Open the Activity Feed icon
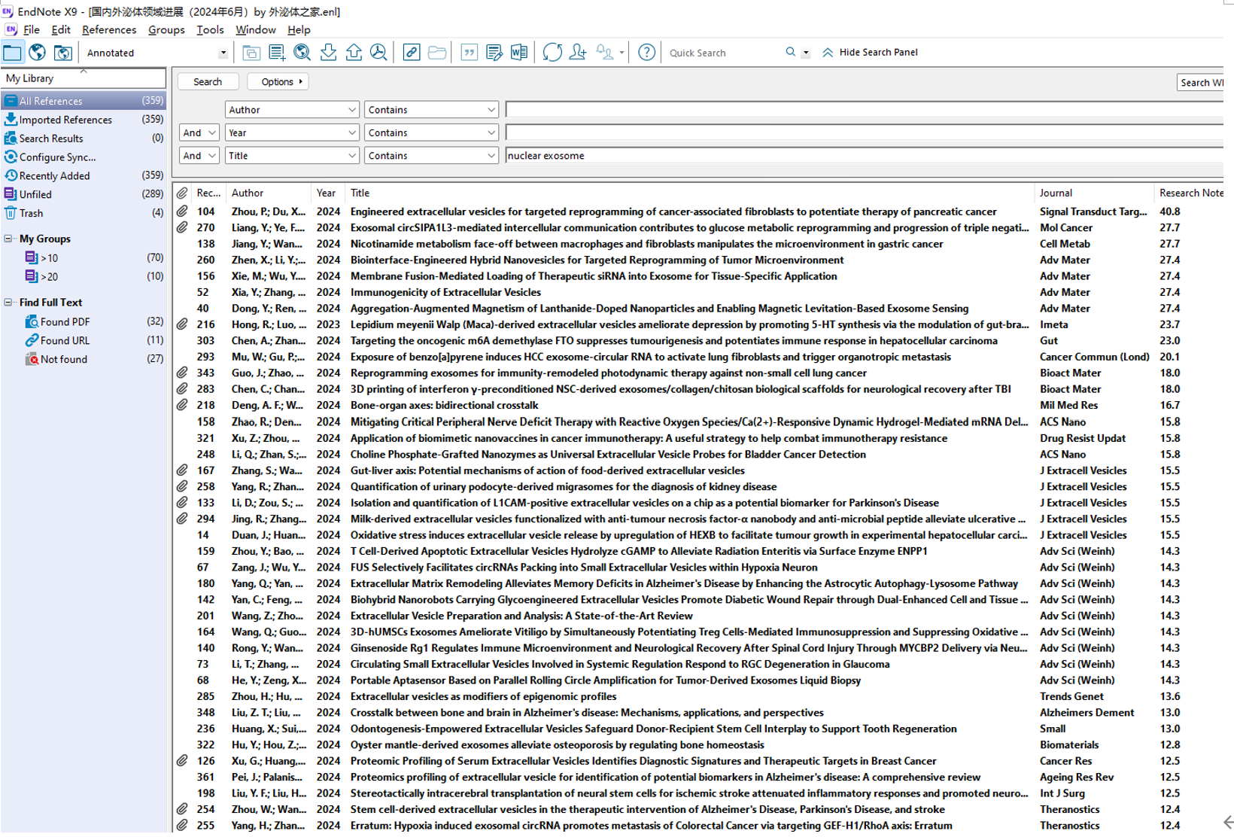Viewport: 1234px width, 837px height. click(x=606, y=53)
